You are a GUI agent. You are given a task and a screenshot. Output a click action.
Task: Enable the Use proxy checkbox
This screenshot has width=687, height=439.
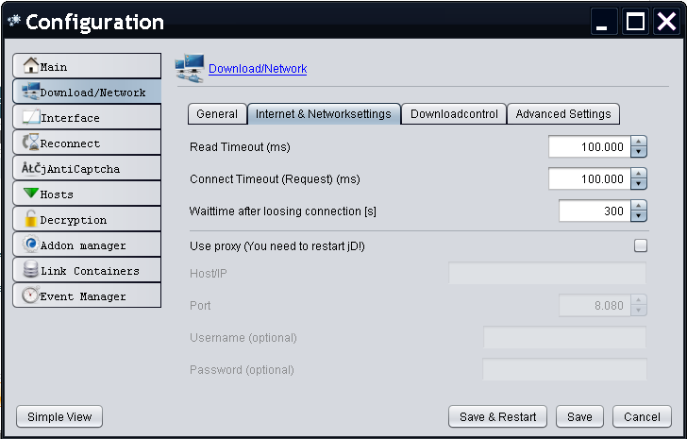(x=641, y=245)
